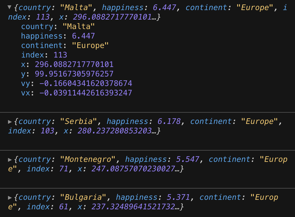Select the index 113 property row

click(x=44, y=55)
